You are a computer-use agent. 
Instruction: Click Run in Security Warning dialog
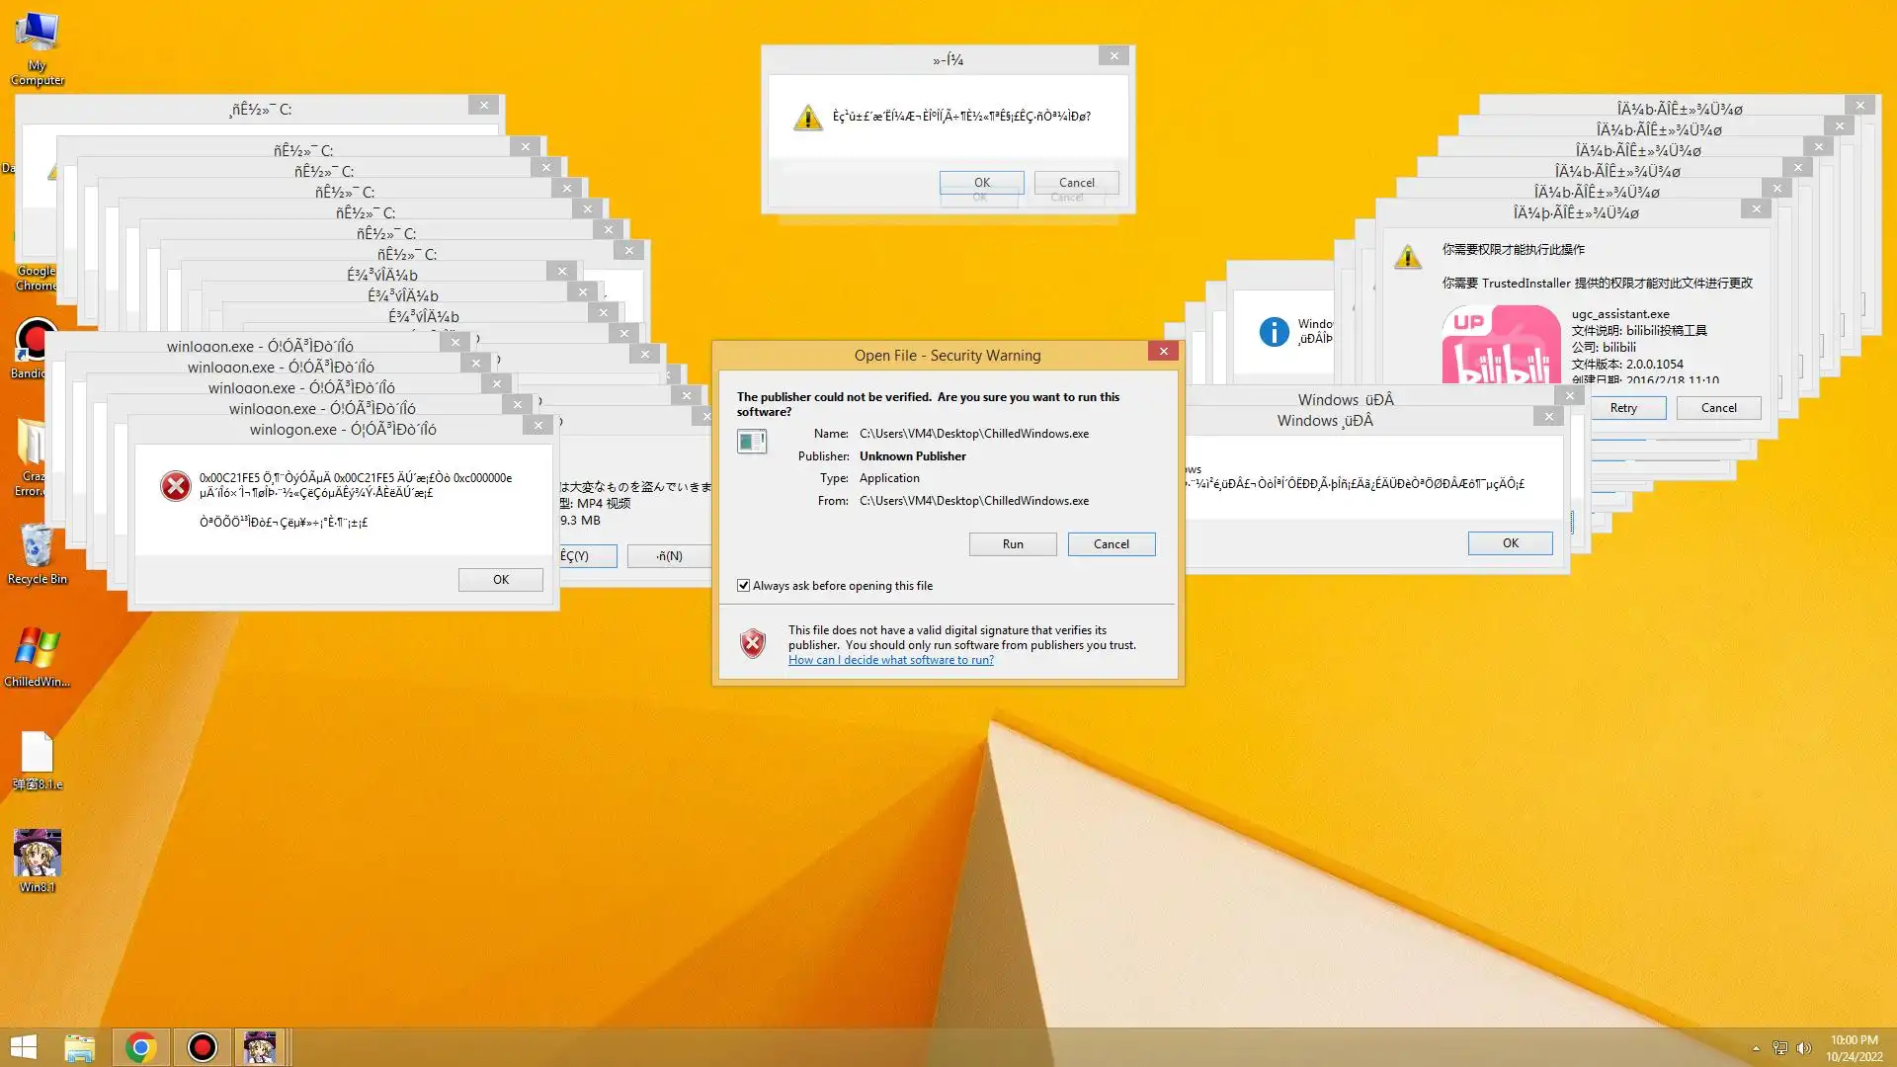point(1012,544)
